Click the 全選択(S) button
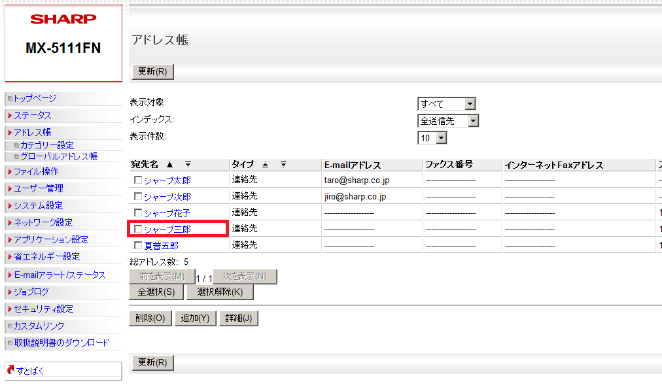Viewport: 662px width, 391px height. click(156, 292)
